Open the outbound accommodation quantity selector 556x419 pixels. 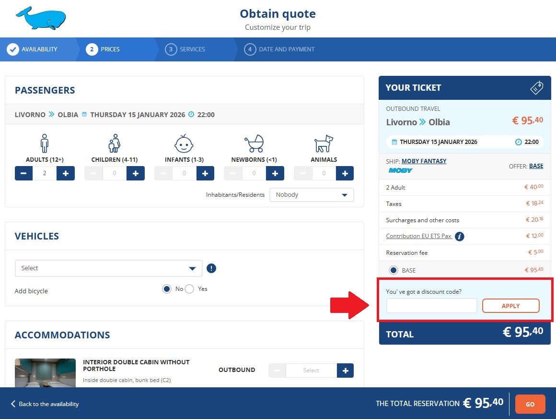tap(311, 370)
